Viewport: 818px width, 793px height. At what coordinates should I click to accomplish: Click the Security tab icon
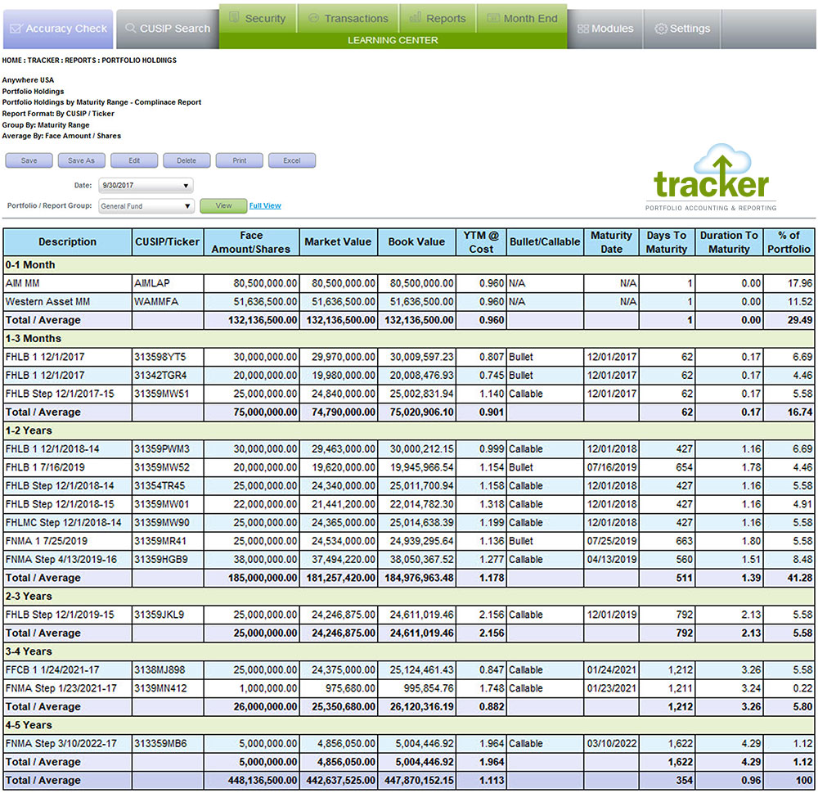(x=234, y=18)
